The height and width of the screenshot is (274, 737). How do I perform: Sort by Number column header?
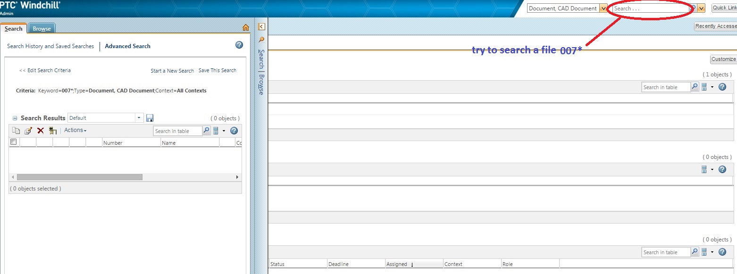click(x=131, y=142)
